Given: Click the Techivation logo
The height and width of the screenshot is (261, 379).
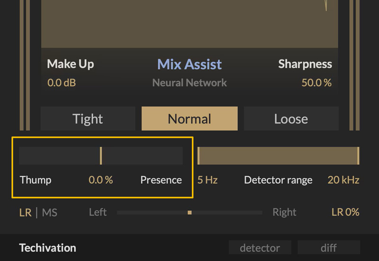Looking at the screenshot, I should (x=47, y=248).
